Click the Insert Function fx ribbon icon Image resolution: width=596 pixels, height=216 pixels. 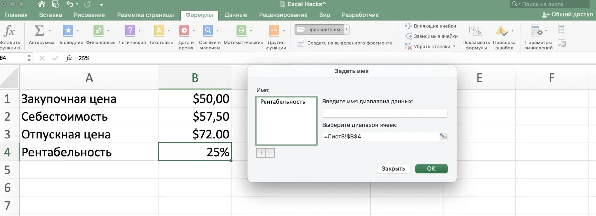(x=9, y=31)
